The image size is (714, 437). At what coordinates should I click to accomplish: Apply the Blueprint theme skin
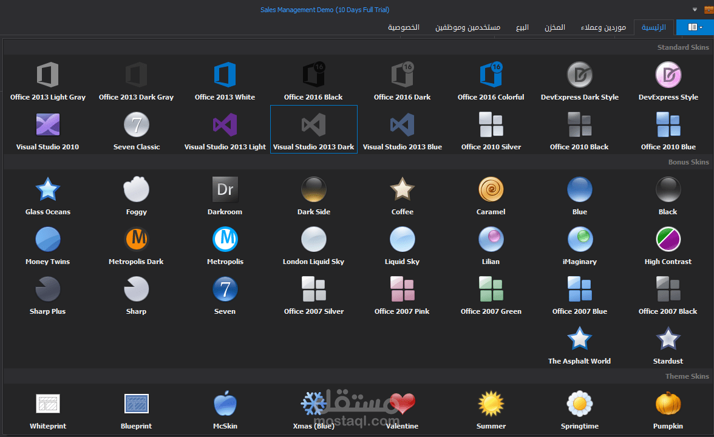coord(136,410)
